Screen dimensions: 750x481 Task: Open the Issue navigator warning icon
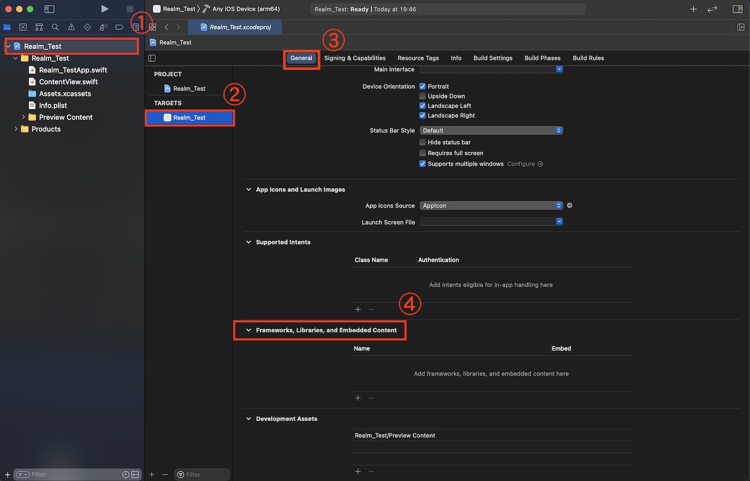click(71, 27)
